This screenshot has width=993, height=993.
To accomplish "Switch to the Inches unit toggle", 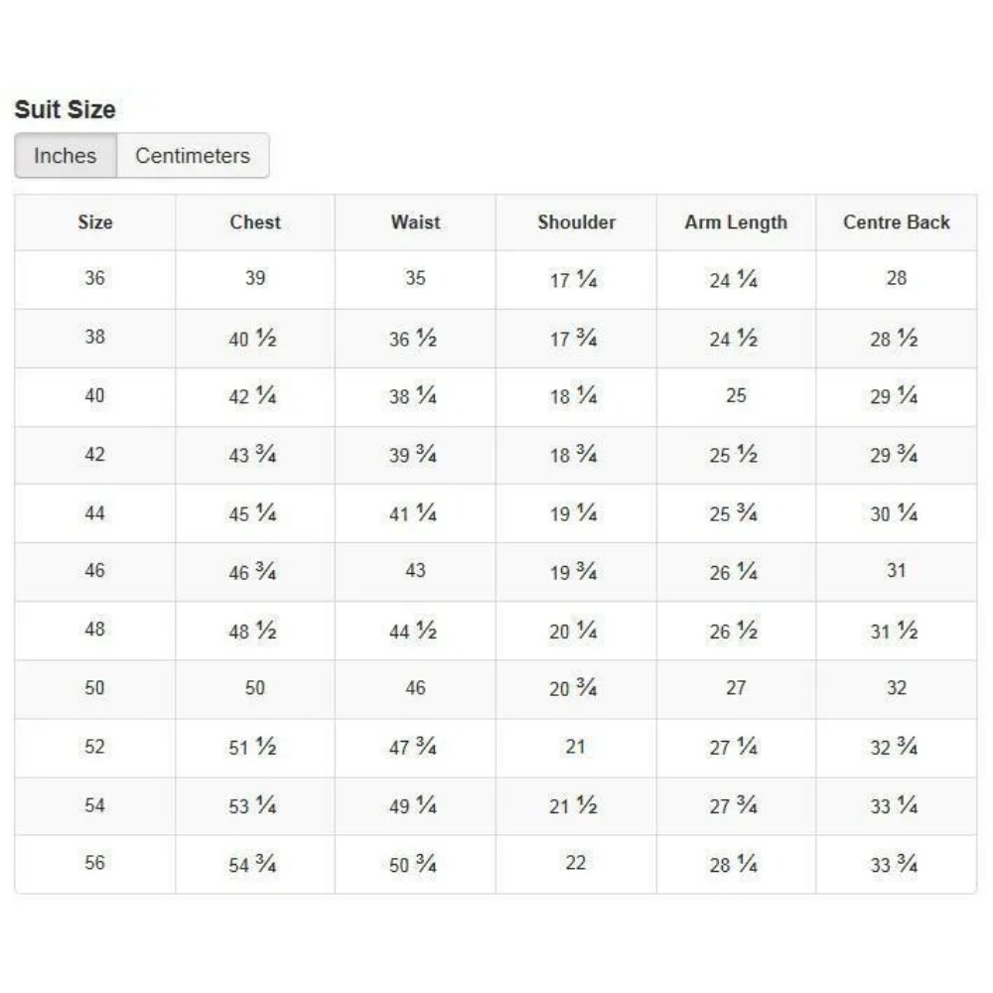I will tap(66, 156).
